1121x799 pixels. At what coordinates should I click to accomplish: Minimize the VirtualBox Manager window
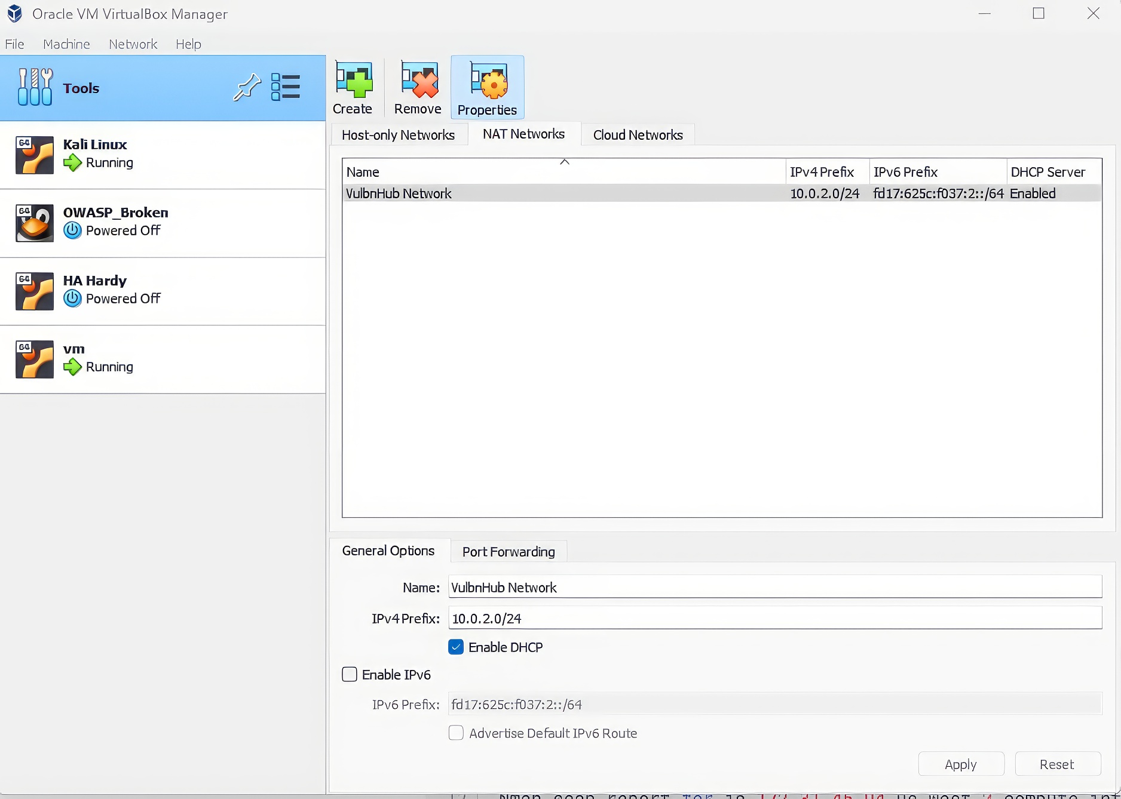pos(985,13)
